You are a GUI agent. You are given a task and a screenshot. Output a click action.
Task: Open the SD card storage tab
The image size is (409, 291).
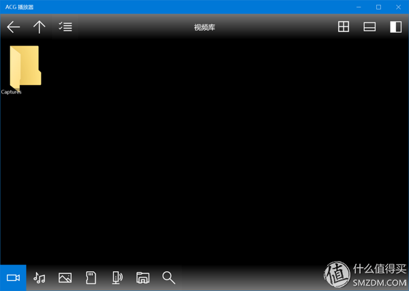[91, 277]
